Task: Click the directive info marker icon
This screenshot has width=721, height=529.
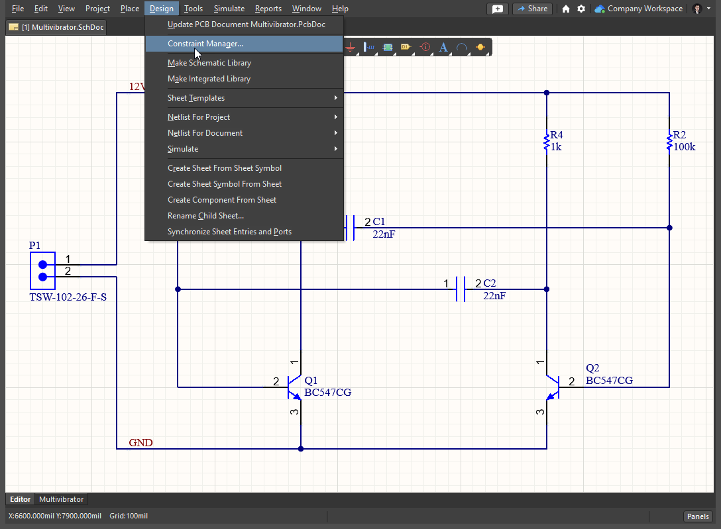Action: click(425, 48)
